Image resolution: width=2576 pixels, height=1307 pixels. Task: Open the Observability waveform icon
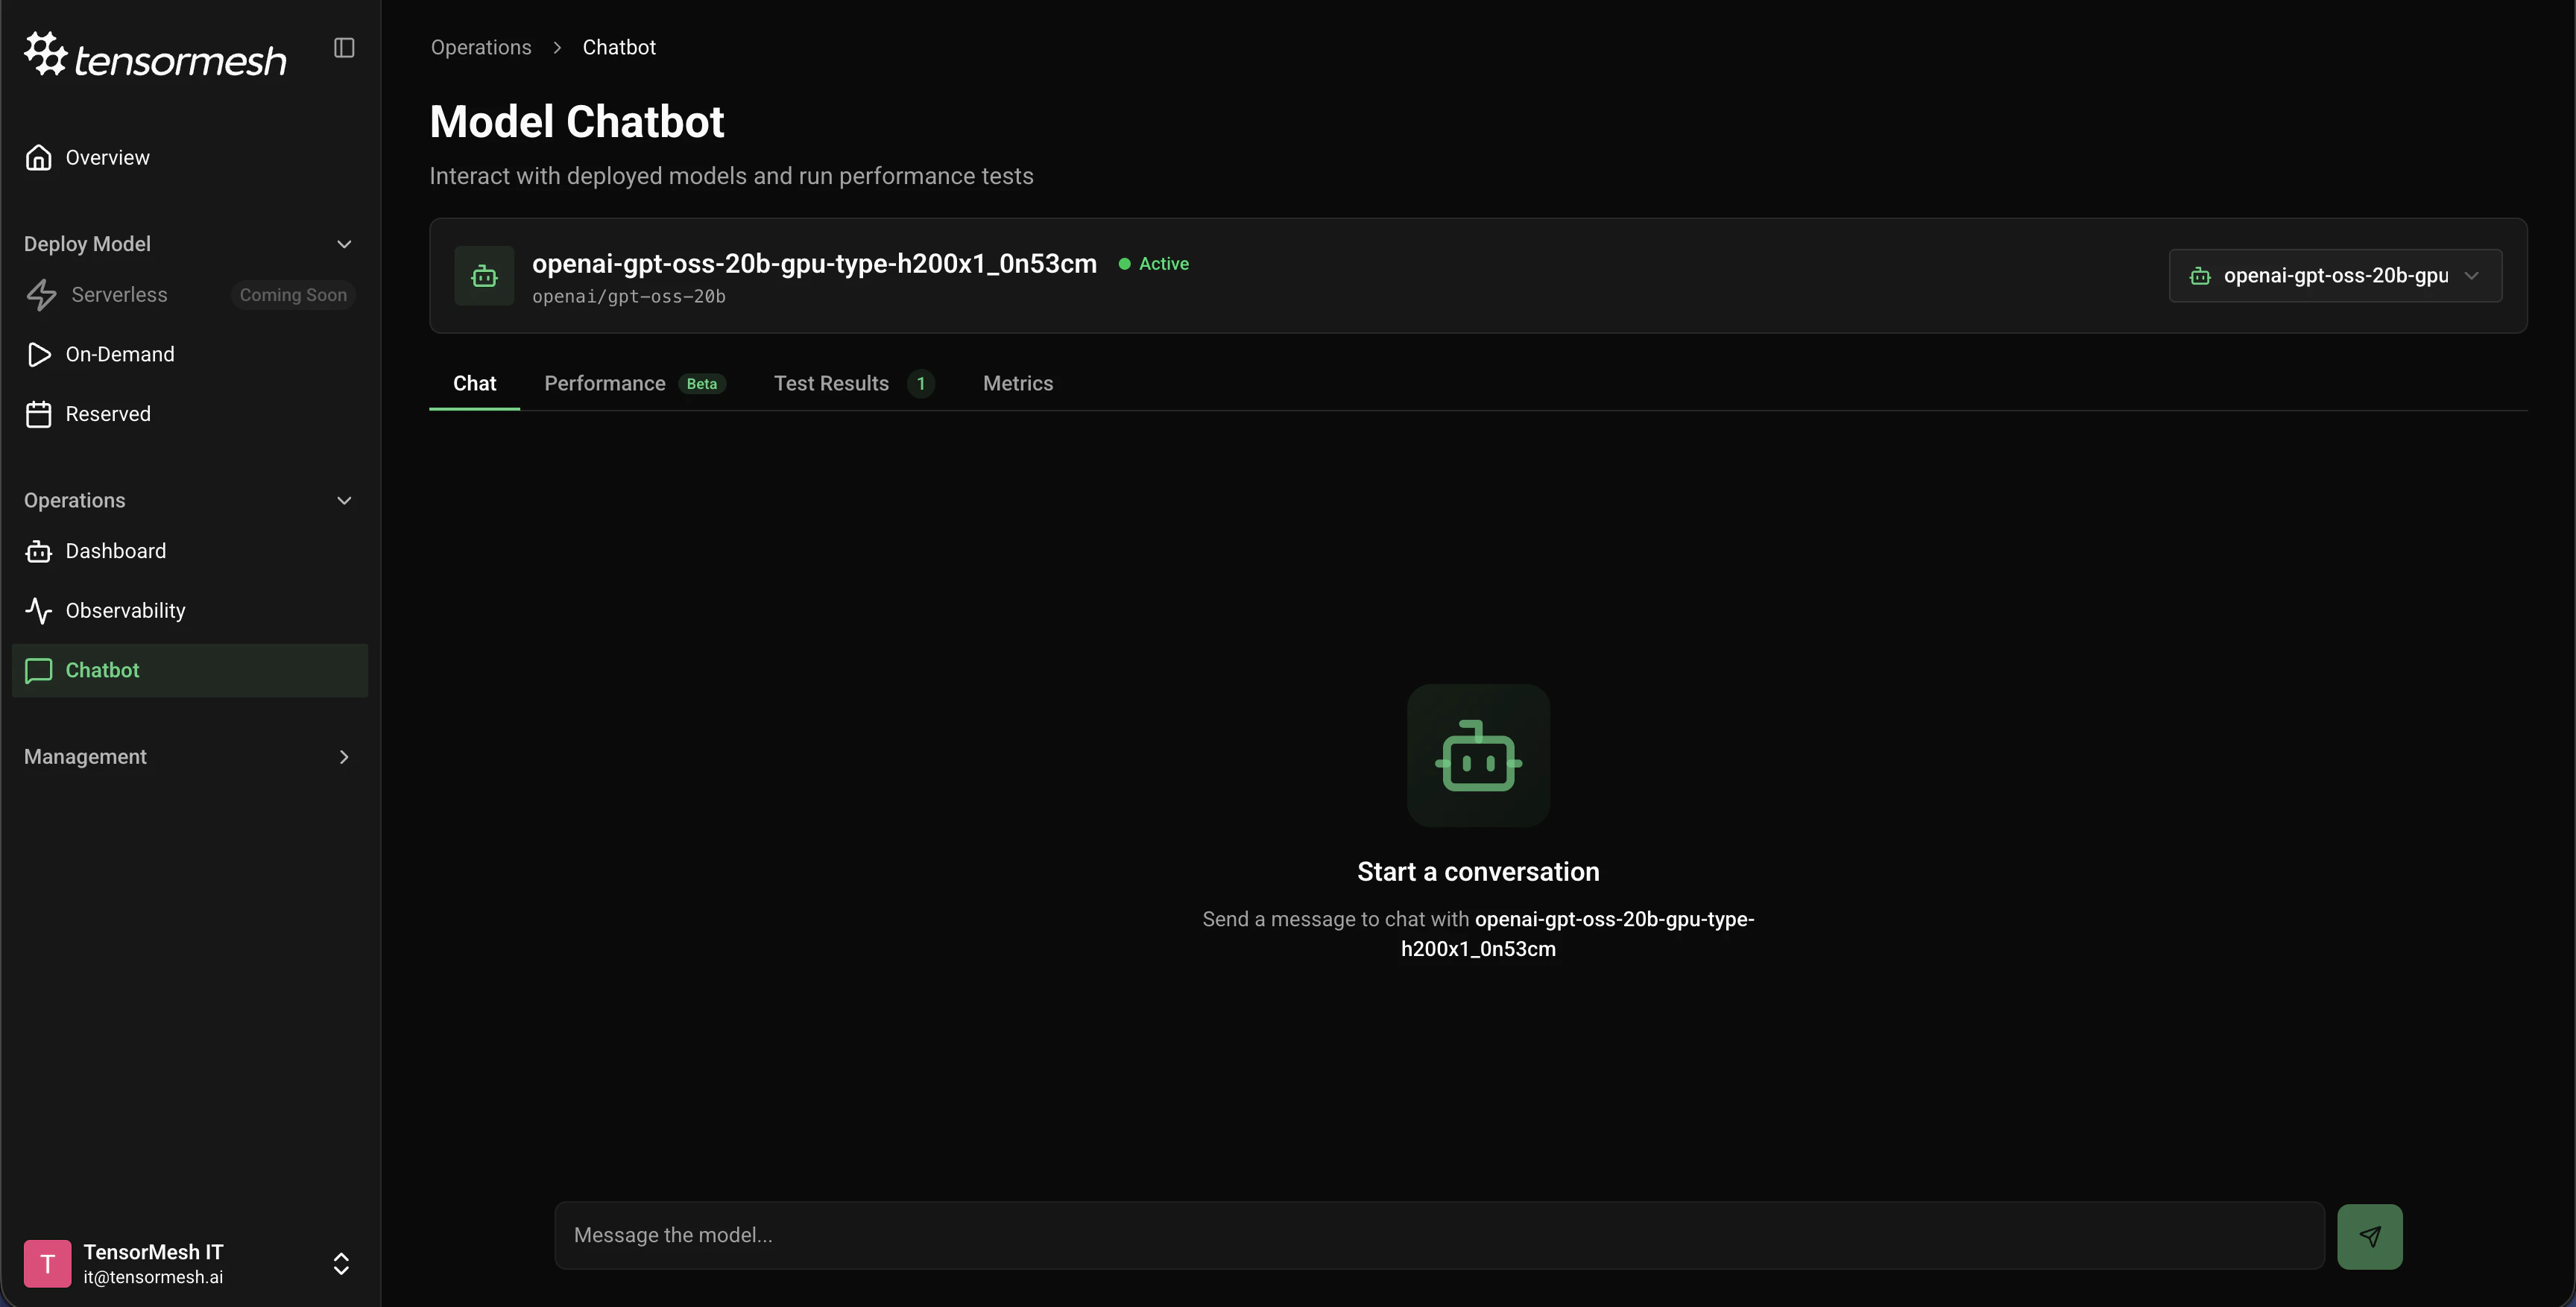[x=39, y=610]
